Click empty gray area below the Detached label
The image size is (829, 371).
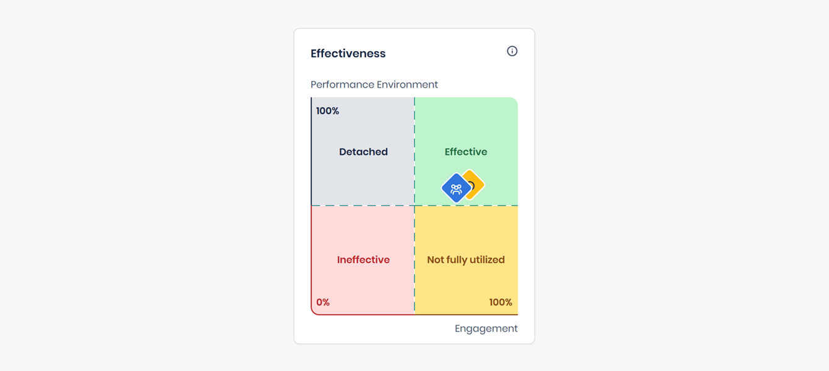tap(363, 182)
